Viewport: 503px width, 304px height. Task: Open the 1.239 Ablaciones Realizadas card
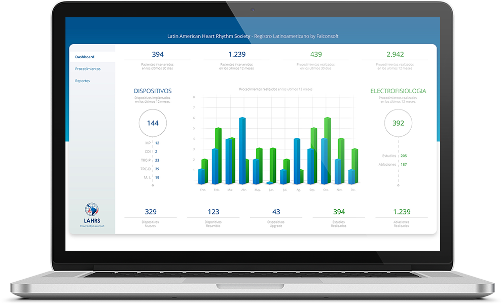[402, 212]
